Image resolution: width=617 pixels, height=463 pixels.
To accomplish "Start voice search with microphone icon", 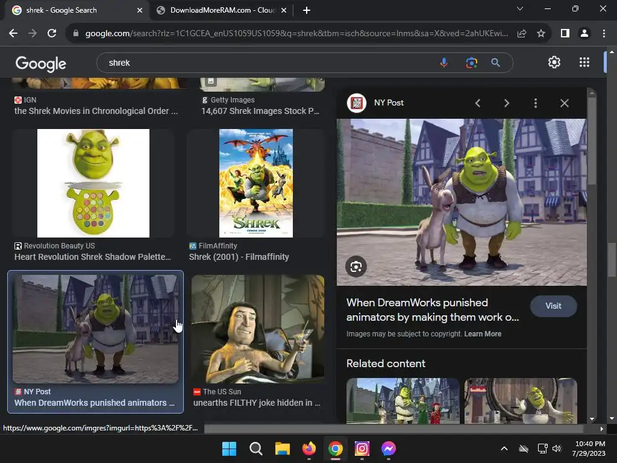I will point(444,63).
